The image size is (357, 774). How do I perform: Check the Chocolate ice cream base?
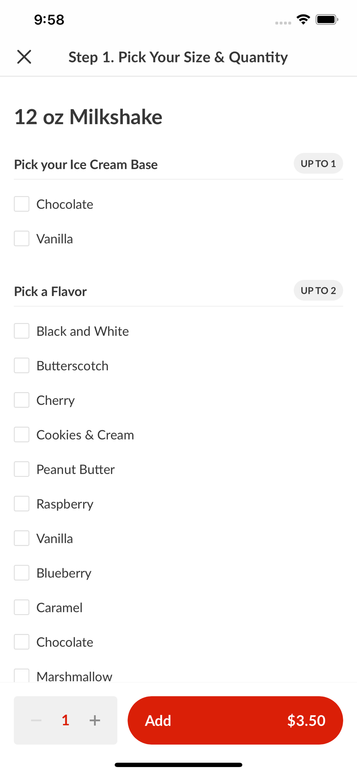pos(22,204)
